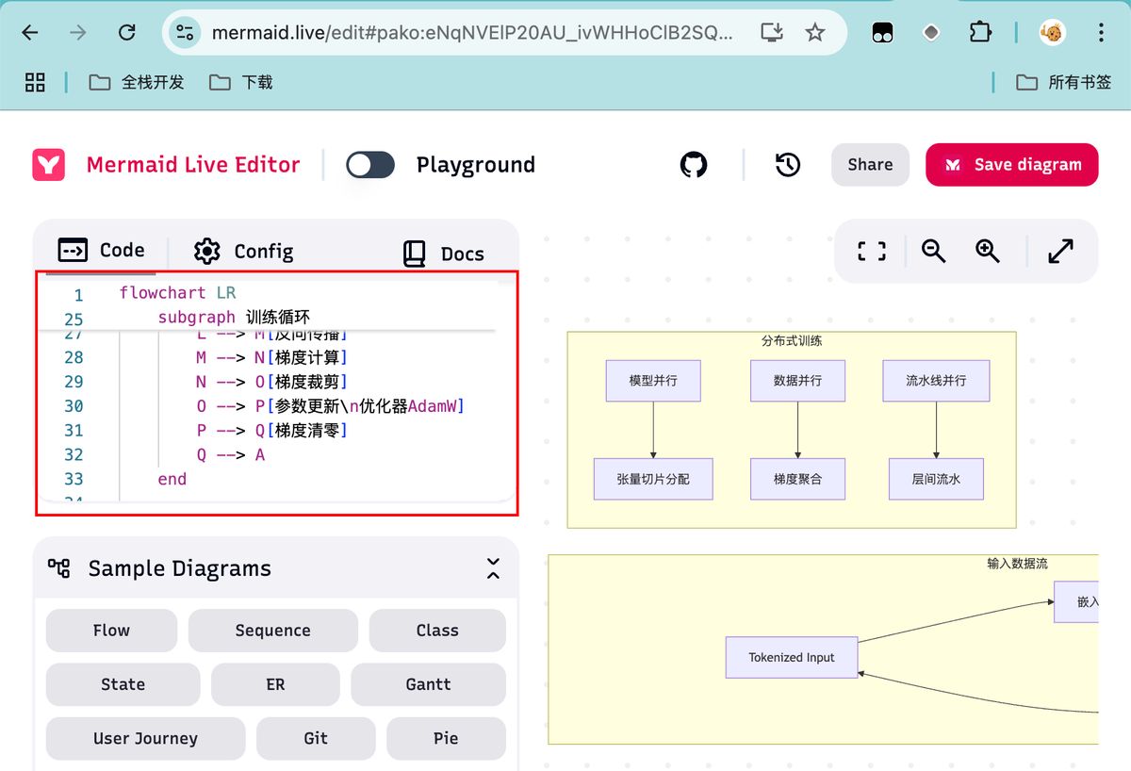Switch to the Config tab
Screen dimensions: 1131x771
[x=244, y=251]
